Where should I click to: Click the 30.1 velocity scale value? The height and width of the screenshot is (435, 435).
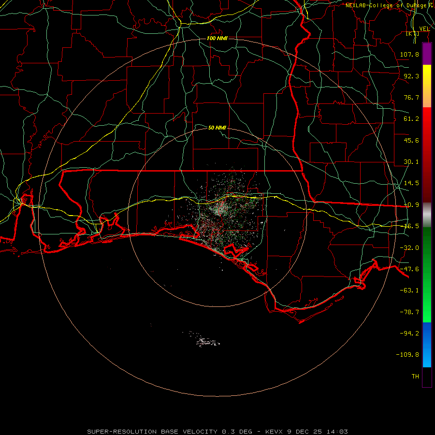tap(411, 162)
